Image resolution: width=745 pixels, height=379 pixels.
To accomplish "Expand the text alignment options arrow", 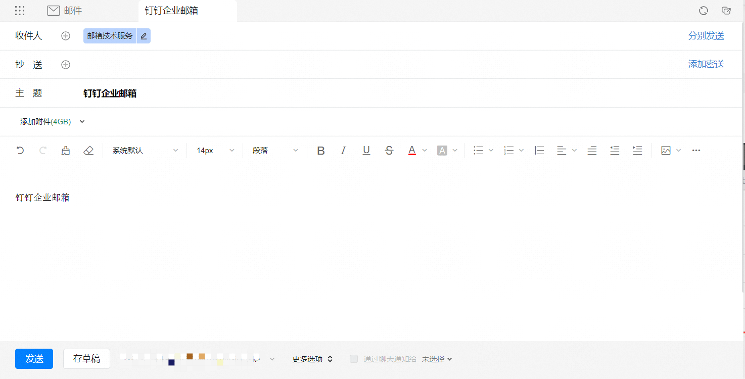I will pyautogui.click(x=574, y=150).
